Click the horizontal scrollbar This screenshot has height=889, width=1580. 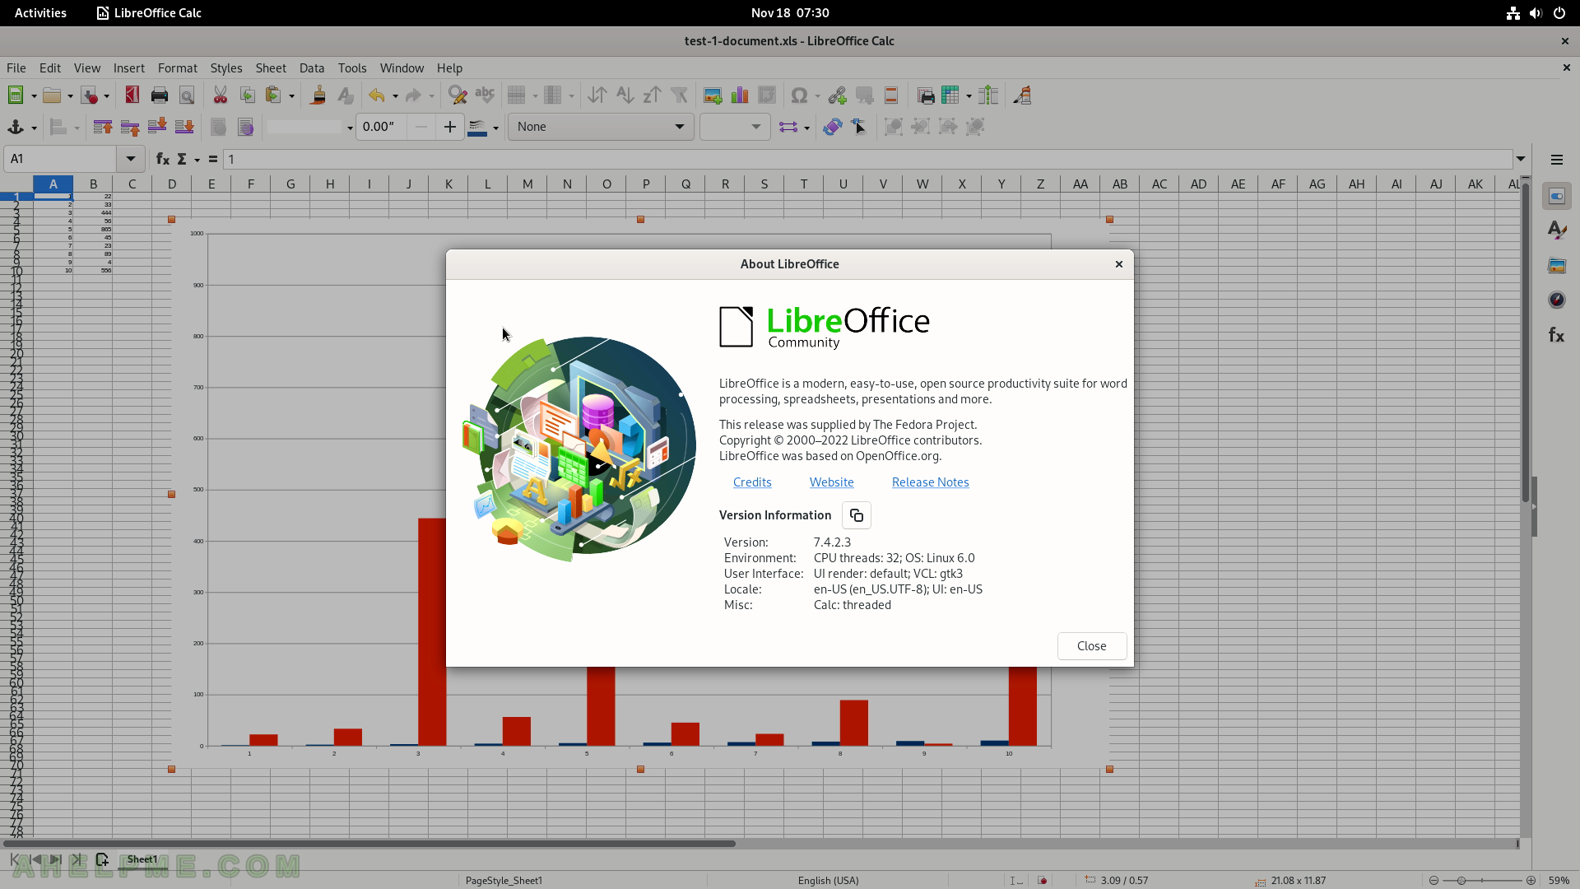pyautogui.click(x=369, y=844)
